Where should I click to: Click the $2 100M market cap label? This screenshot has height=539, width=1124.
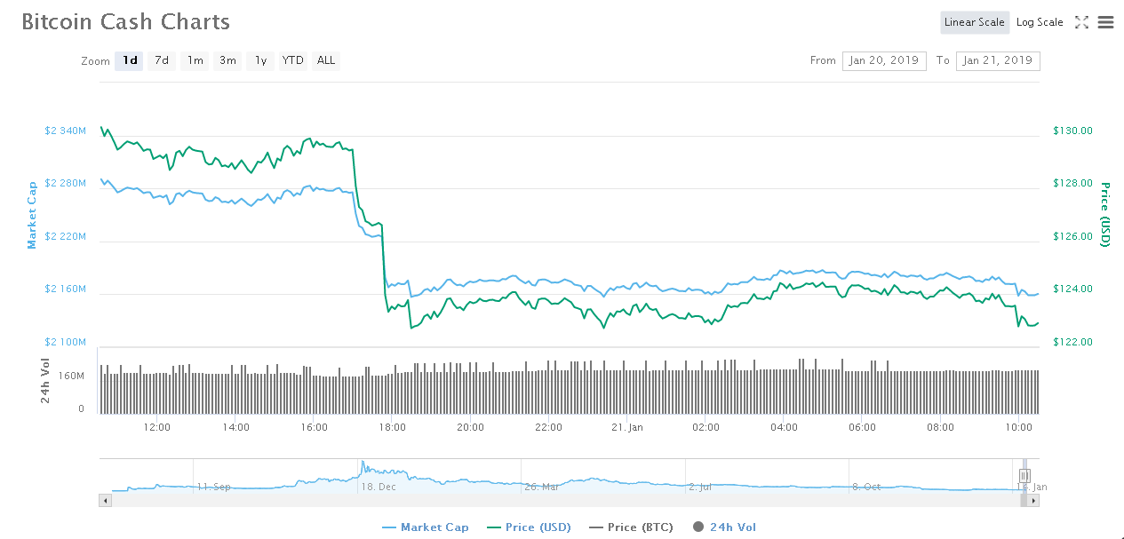point(66,342)
